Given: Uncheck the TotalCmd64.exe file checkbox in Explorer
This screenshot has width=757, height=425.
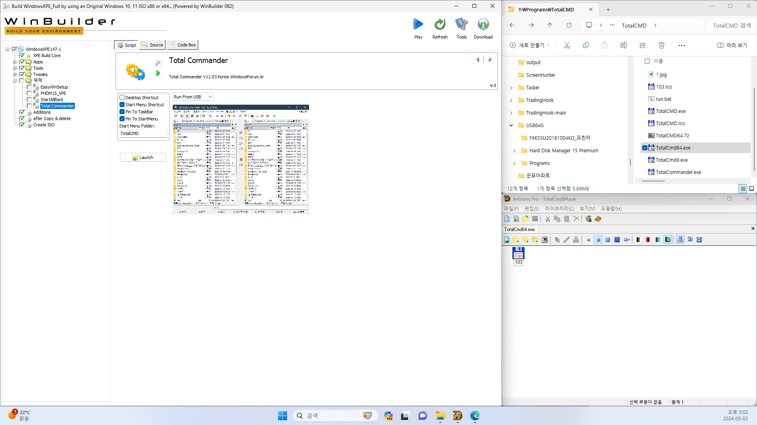Looking at the screenshot, I should (x=645, y=148).
